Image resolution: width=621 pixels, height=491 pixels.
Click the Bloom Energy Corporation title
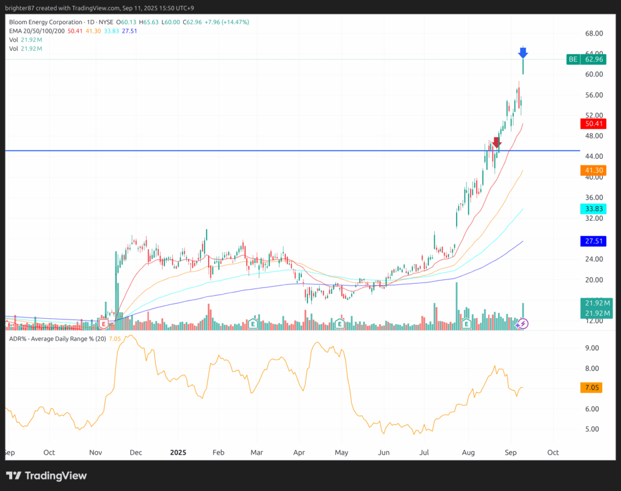point(45,22)
